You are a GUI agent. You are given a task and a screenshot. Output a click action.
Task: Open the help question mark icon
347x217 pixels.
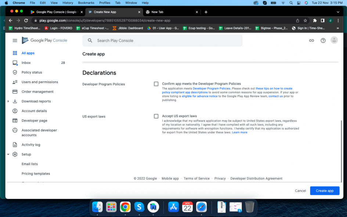coord(323,40)
